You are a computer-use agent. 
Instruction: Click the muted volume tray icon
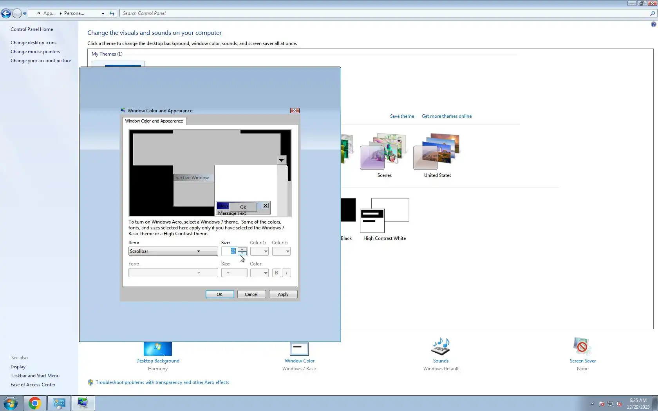click(619, 404)
